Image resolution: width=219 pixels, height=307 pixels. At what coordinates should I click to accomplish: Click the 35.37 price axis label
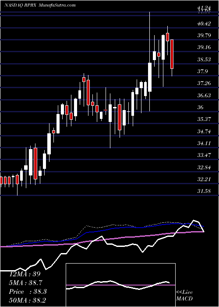coord(204,119)
